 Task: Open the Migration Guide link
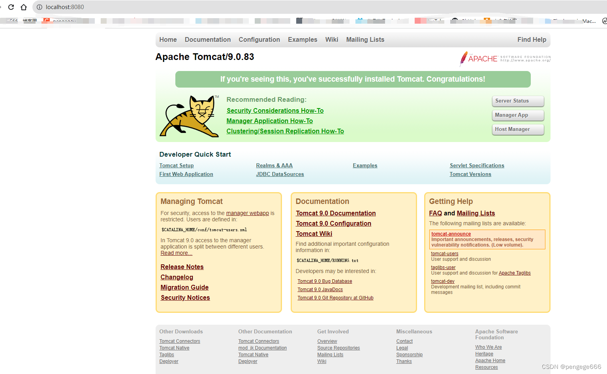click(x=184, y=288)
